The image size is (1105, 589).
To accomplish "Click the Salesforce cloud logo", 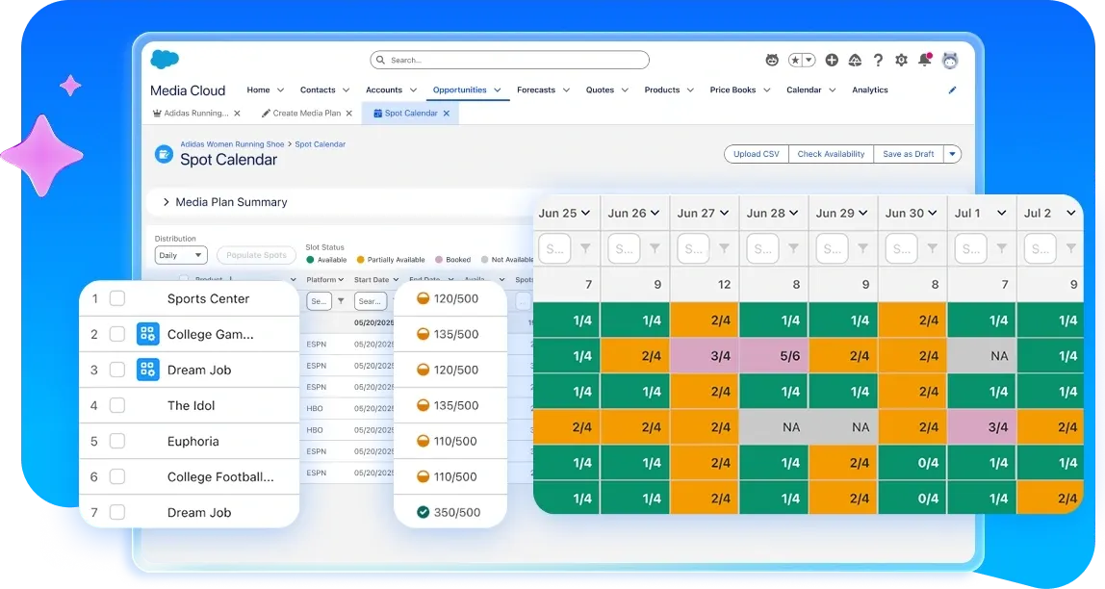I will [165, 59].
